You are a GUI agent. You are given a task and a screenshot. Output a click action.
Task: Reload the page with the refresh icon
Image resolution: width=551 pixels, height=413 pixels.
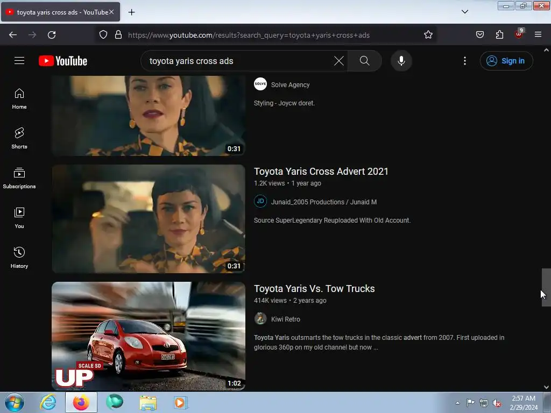pyautogui.click(x=52, y=35)
